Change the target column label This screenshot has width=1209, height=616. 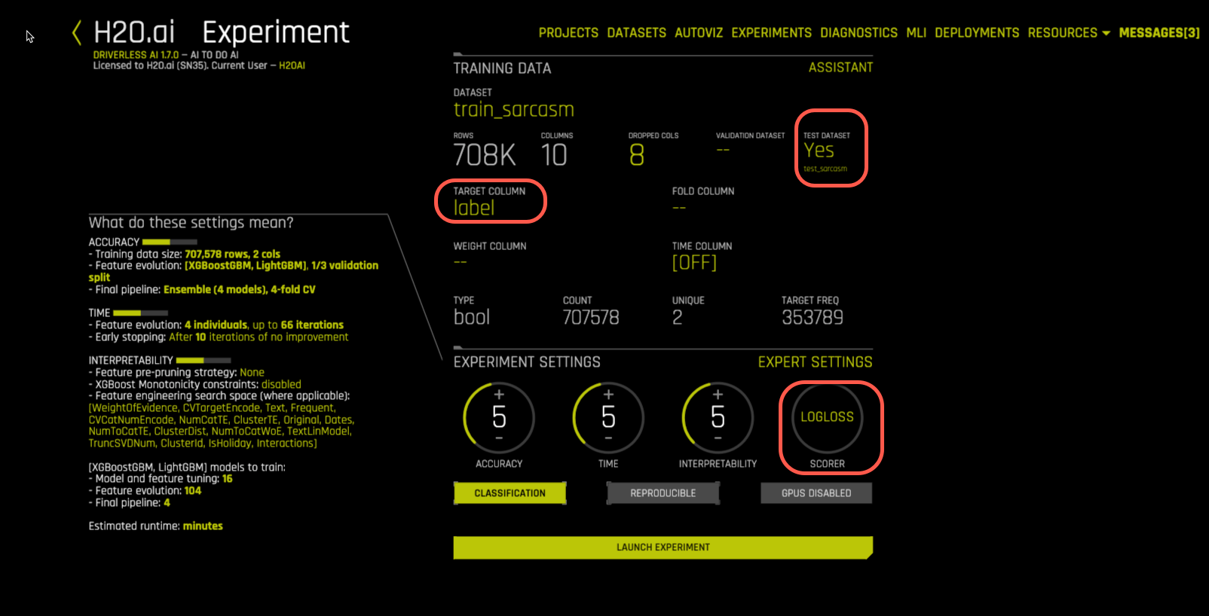[474, 208]
